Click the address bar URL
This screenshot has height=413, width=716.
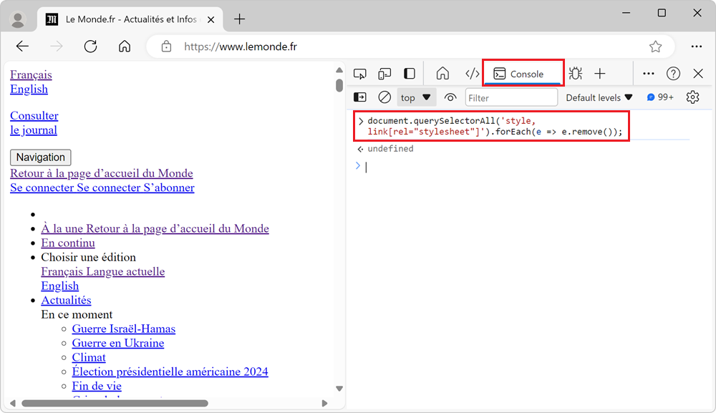click(x=240, y=47)
